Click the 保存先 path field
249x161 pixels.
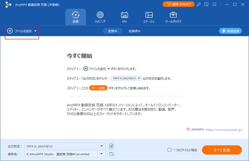pyautogui.click(x=61, y=154)
